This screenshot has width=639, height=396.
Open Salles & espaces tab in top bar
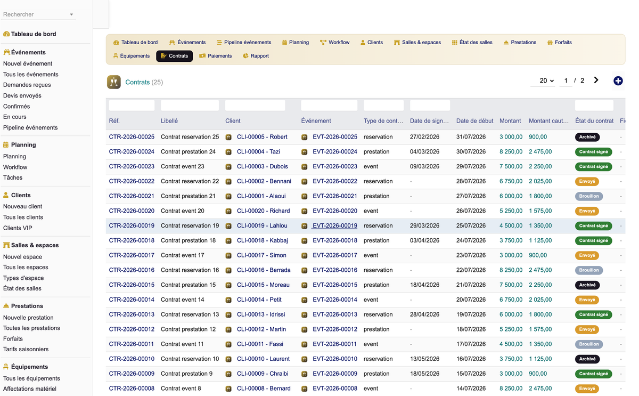tap(417, 42)
